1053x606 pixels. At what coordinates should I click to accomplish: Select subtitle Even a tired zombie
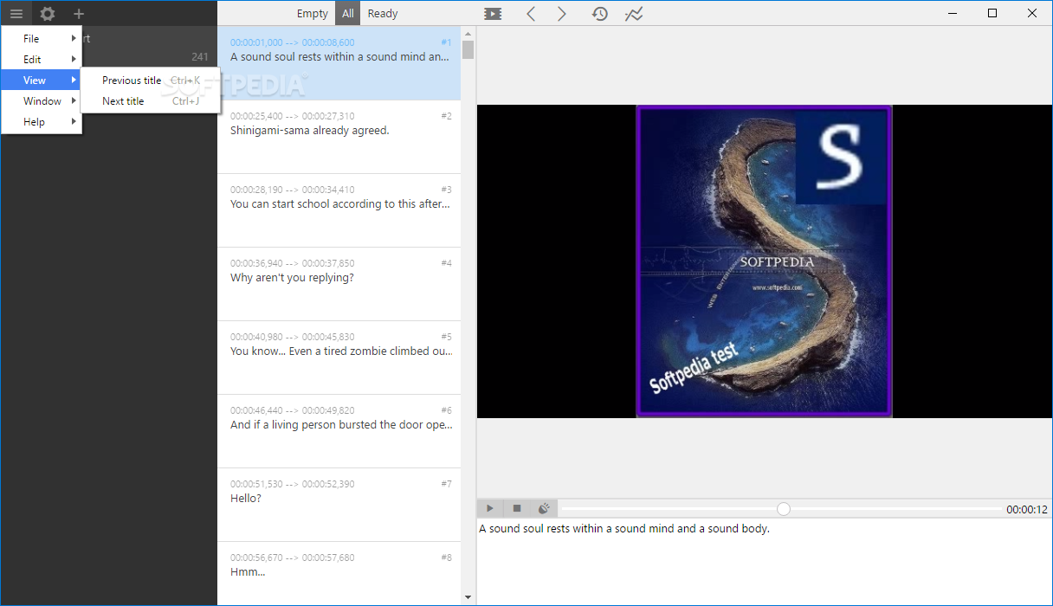339,358
